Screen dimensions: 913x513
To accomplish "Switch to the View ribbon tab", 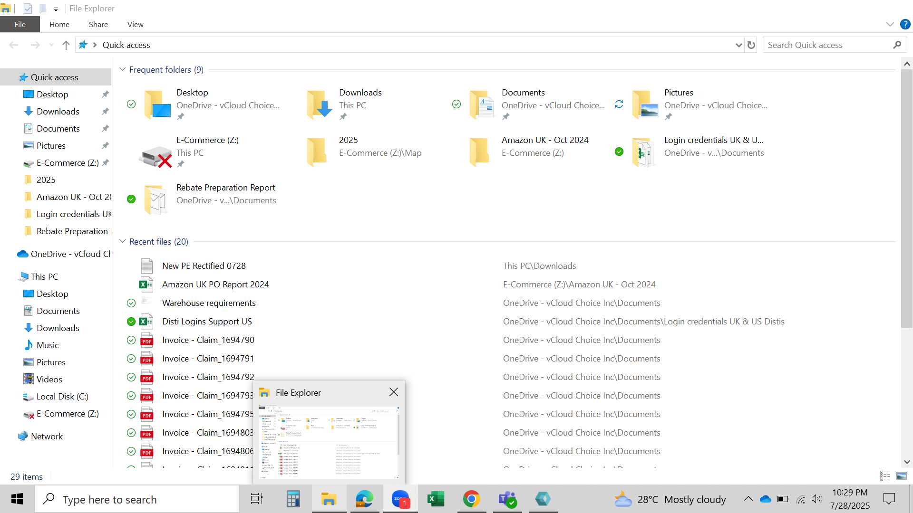I will [136, 24].
